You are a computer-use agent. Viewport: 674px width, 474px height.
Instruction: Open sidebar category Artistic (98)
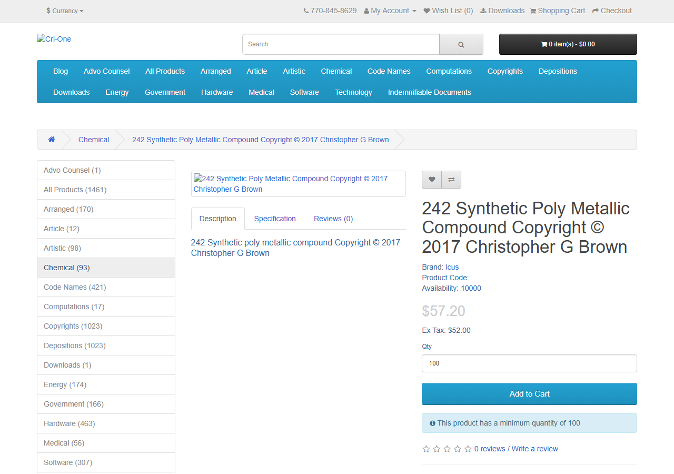coord(106,248)
